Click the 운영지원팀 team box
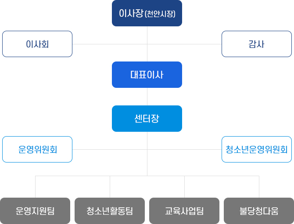The image size is (294, 224). coord(35,211)
